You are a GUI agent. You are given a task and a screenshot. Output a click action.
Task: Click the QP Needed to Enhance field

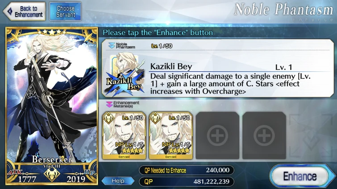pos(187,170)
